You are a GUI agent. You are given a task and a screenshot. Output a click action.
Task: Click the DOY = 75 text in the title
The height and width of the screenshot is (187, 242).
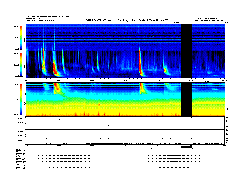click(162, 20)
